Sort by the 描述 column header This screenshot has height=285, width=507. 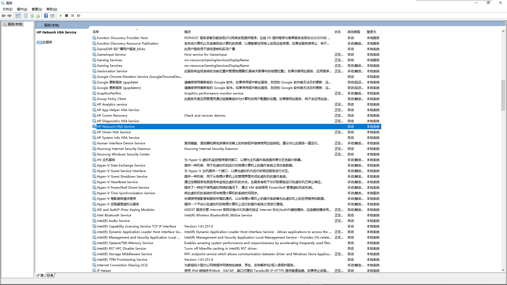(x=258, y=32)
